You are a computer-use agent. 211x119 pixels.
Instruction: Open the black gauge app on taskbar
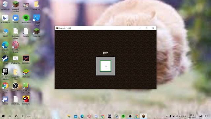[109, 116]
